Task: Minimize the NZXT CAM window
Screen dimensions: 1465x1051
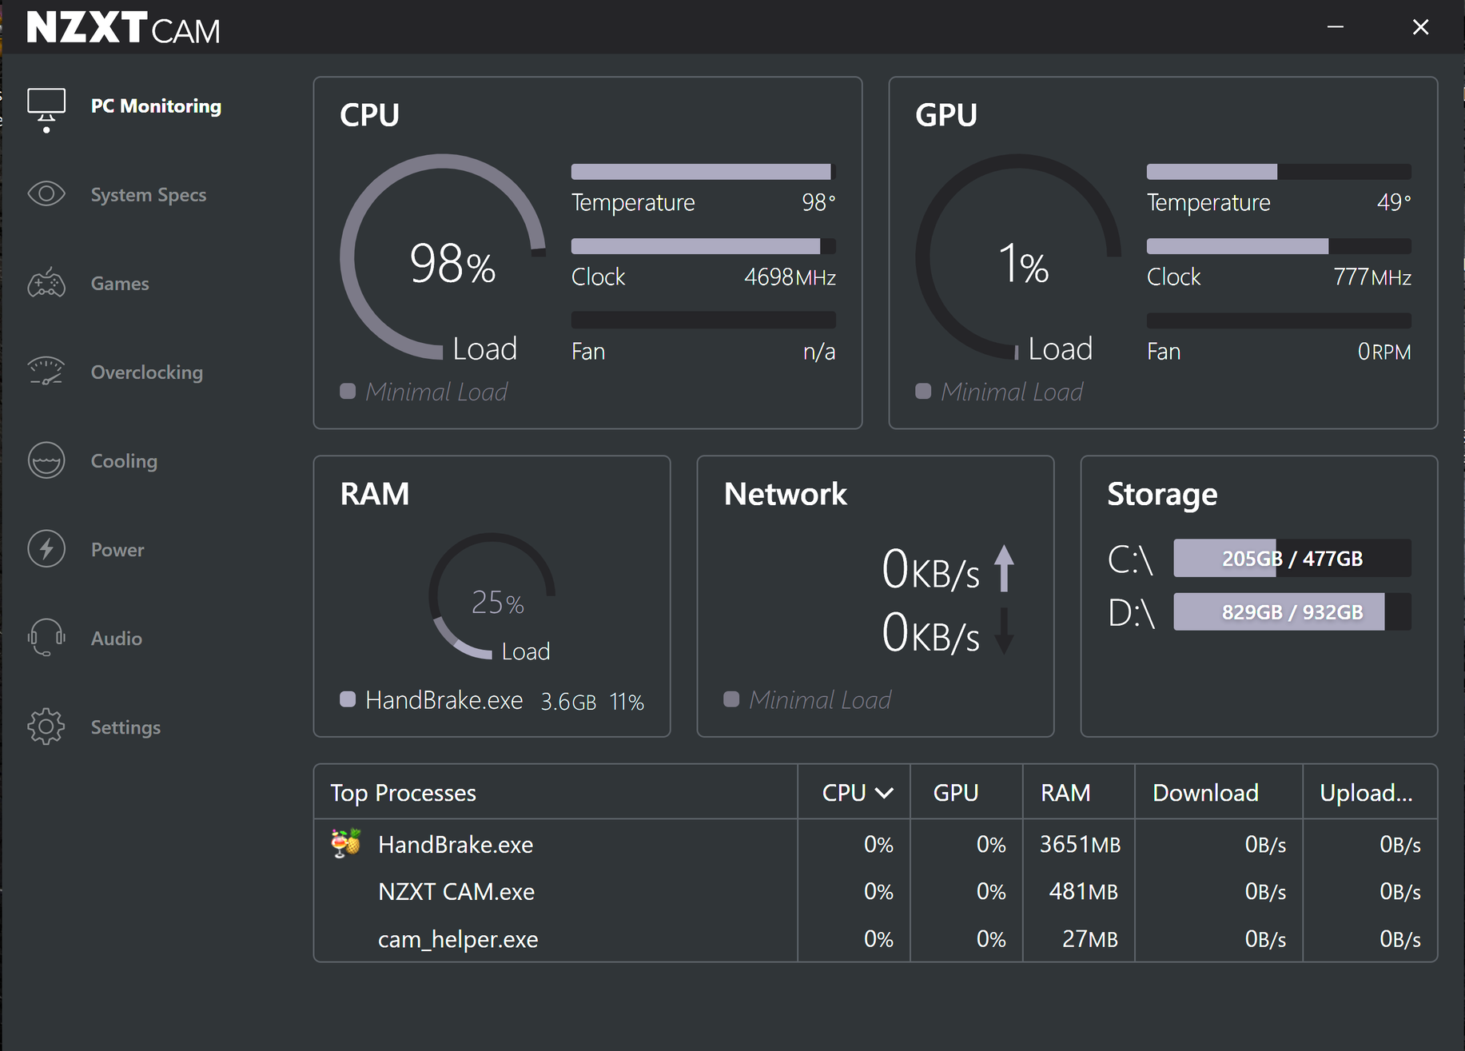Action: (x=1336, y=27)
